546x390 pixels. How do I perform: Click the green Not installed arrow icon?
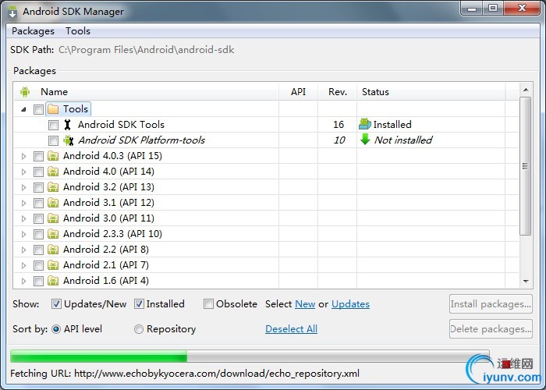pos(365,140)
